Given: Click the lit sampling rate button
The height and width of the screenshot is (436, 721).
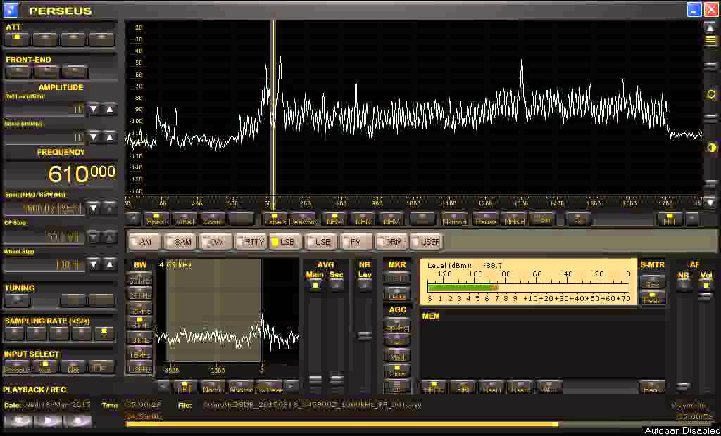Looking at the screenshot, I should point(104,333).
